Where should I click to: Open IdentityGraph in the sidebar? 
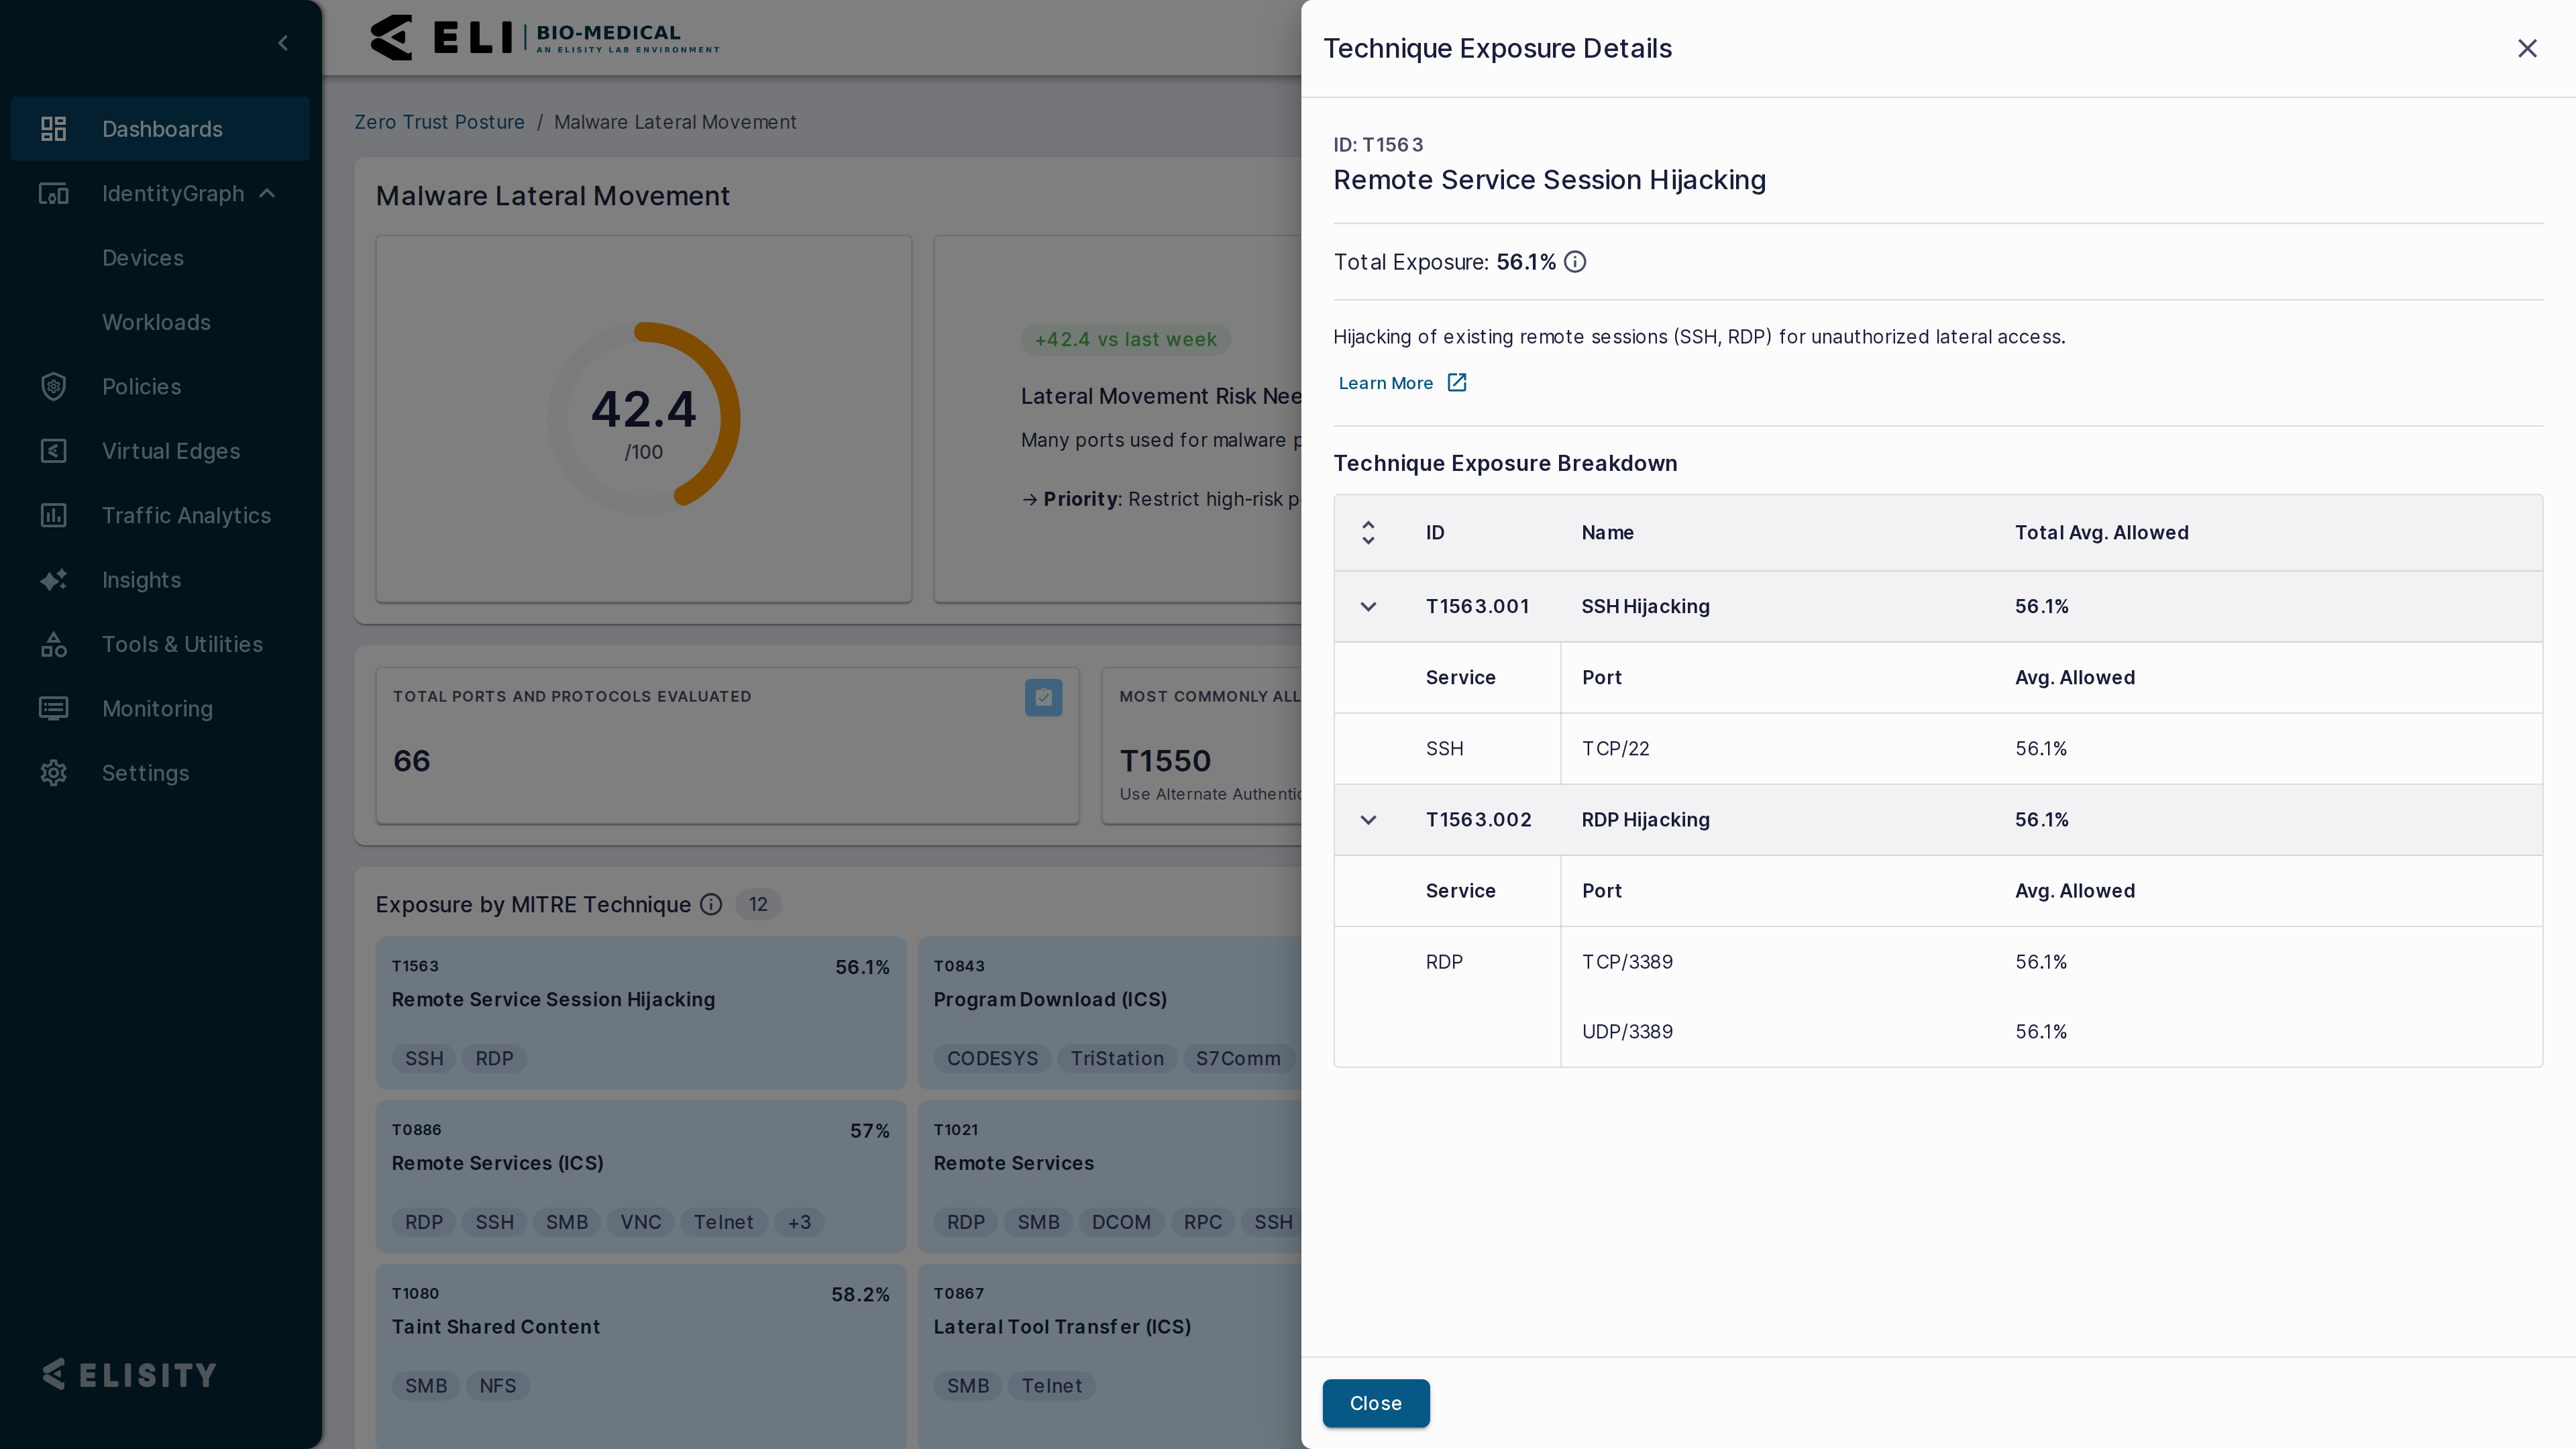coord(160,193)
